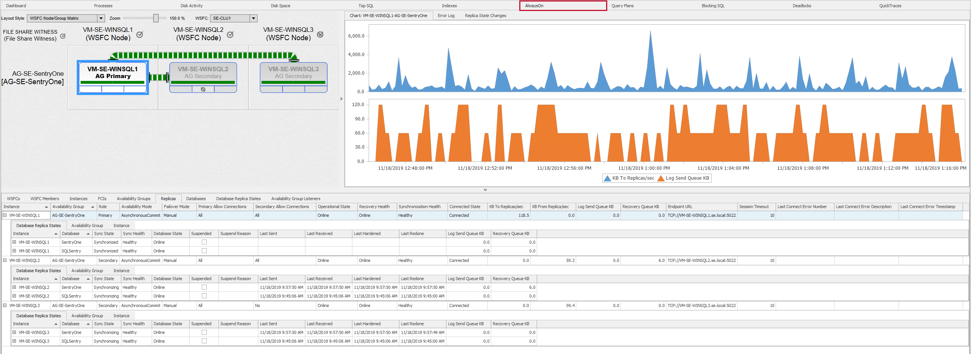Viewport: 971px width, 354px height.
Task: Expand the VM-SE-WINSQL1 replica row
Action: click(5, 215)
